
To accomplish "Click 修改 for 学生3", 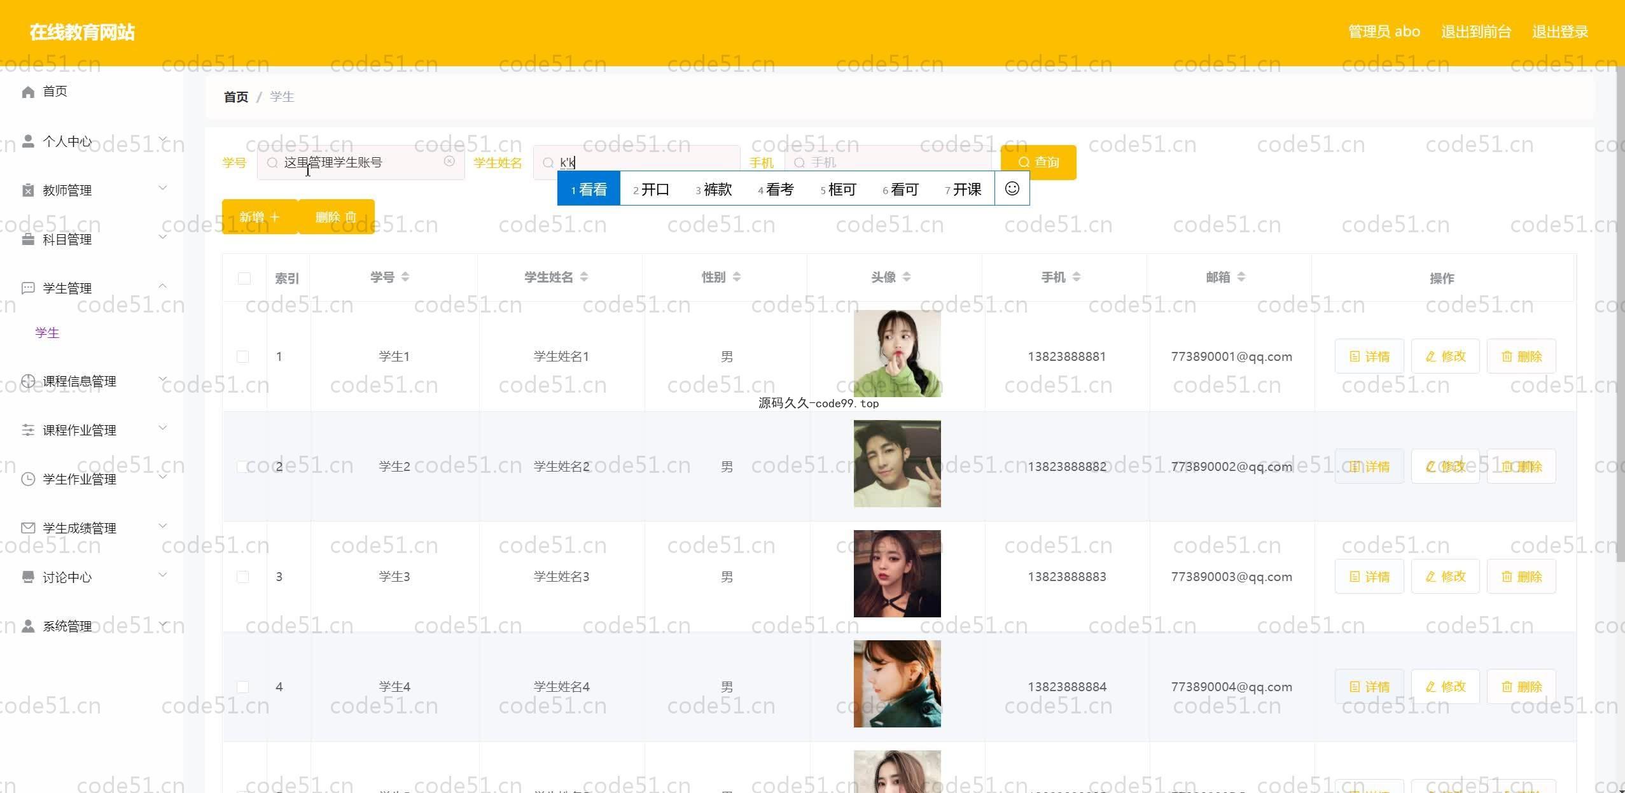I will 1446,577.
